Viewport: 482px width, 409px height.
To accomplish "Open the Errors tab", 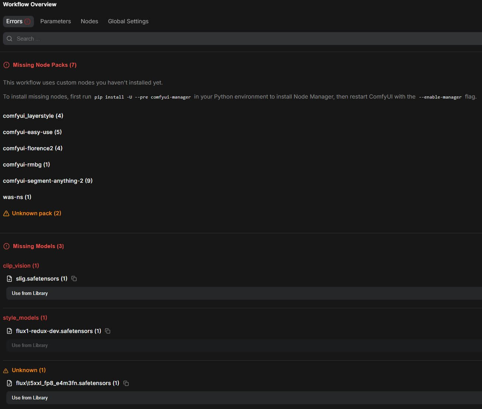I will (18, 21).
